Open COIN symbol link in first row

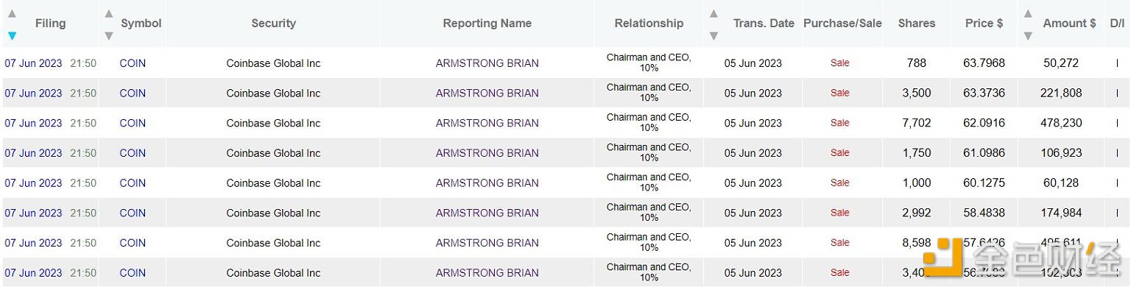coord(133,63)
